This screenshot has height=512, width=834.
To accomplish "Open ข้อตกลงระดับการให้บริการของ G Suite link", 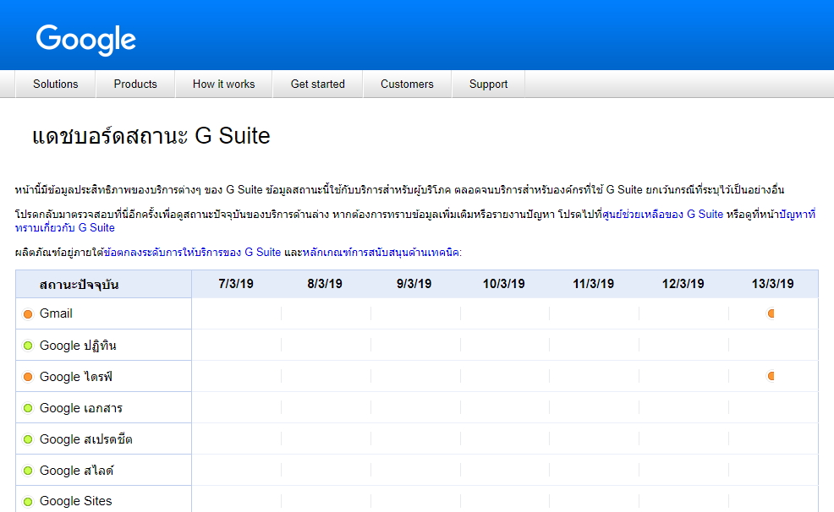I will [192, 253].
